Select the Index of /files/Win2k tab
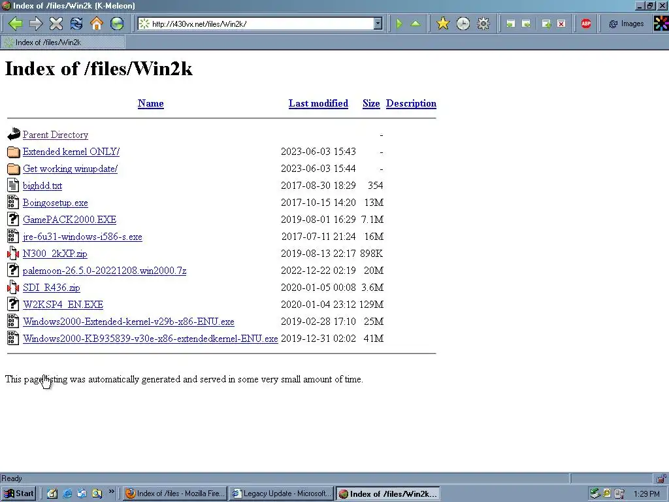This screenshot has height=502, width=669. click(63, 42)
